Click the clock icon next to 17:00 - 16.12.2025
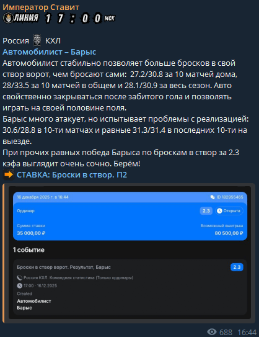The height and width of the screenshot is (337, 259). (x=20, y=285)
